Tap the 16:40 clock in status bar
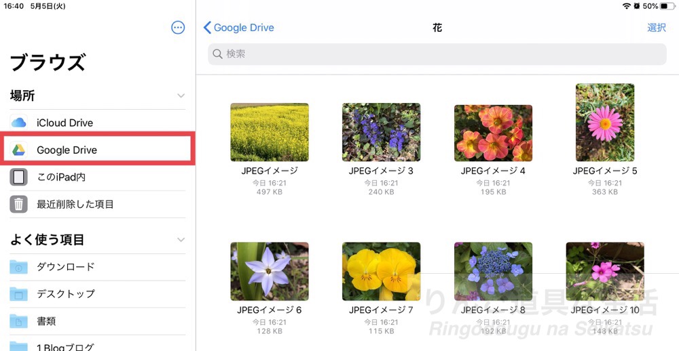679x351 pixels. (14, 7)
